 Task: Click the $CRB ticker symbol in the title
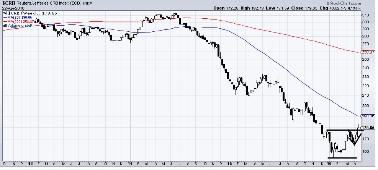[9, 3]
